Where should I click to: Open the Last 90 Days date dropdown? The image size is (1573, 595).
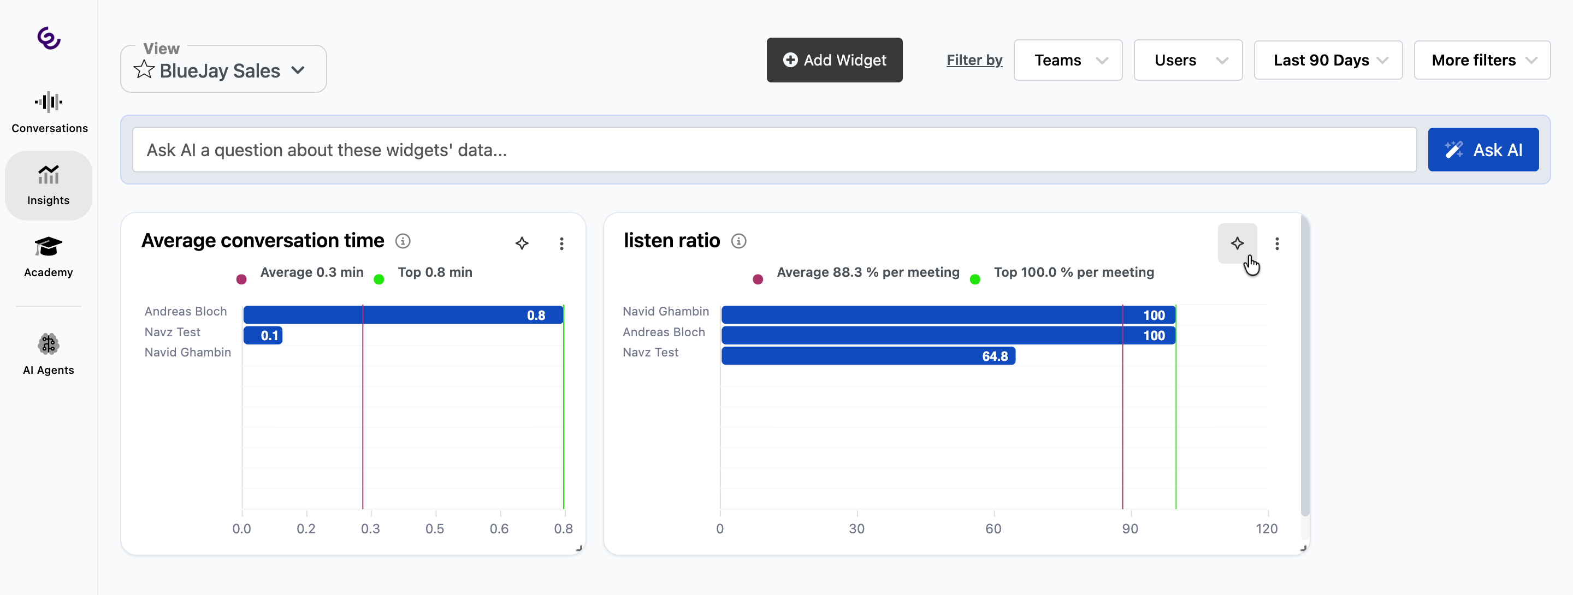[1328, 60]
